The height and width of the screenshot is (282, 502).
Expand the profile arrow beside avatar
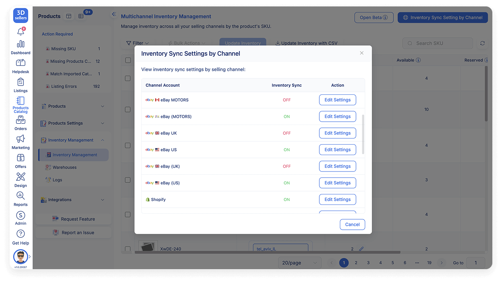(30, 257)
